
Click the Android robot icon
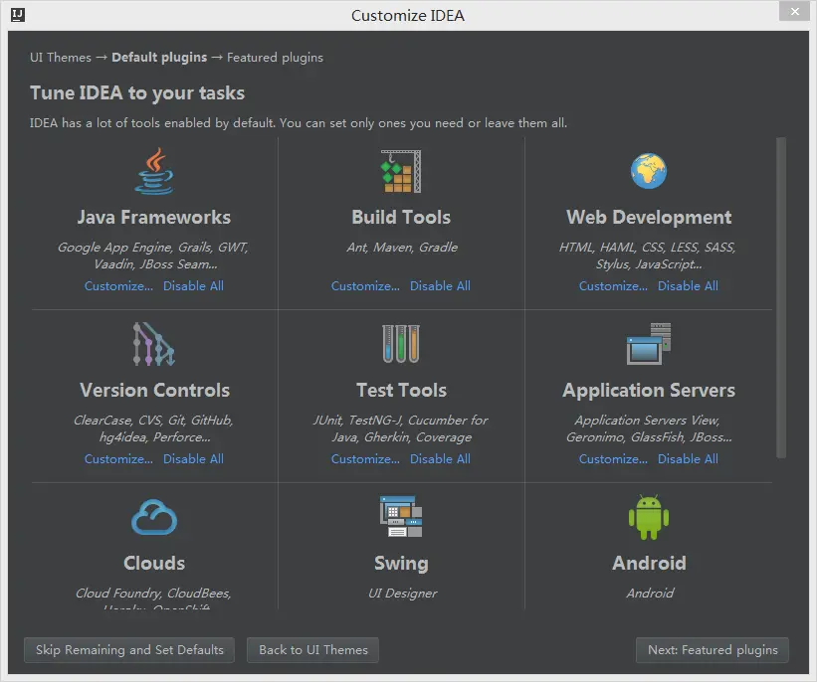(648, 517)
